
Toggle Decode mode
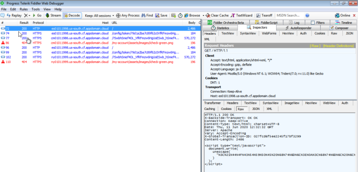[x=72, y=15]
